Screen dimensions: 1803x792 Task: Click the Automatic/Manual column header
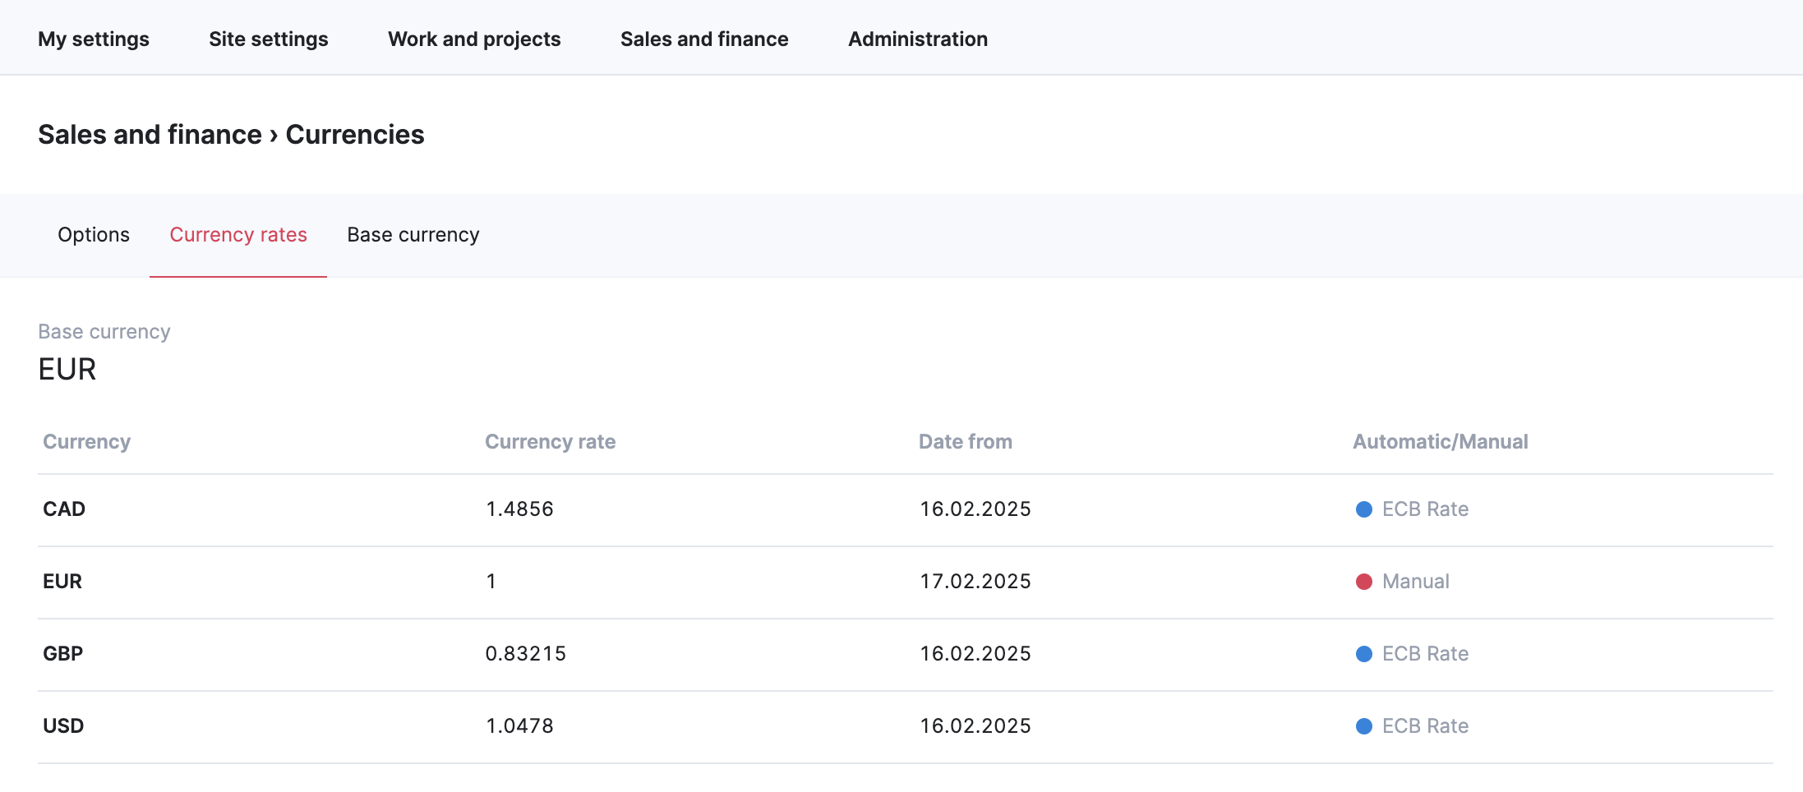tap(1441, 442)
